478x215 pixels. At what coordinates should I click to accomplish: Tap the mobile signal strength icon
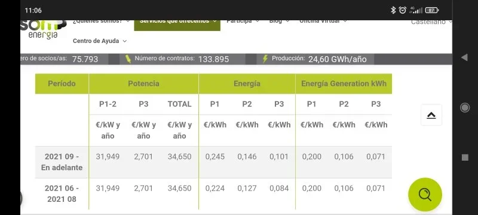point(416,10)
